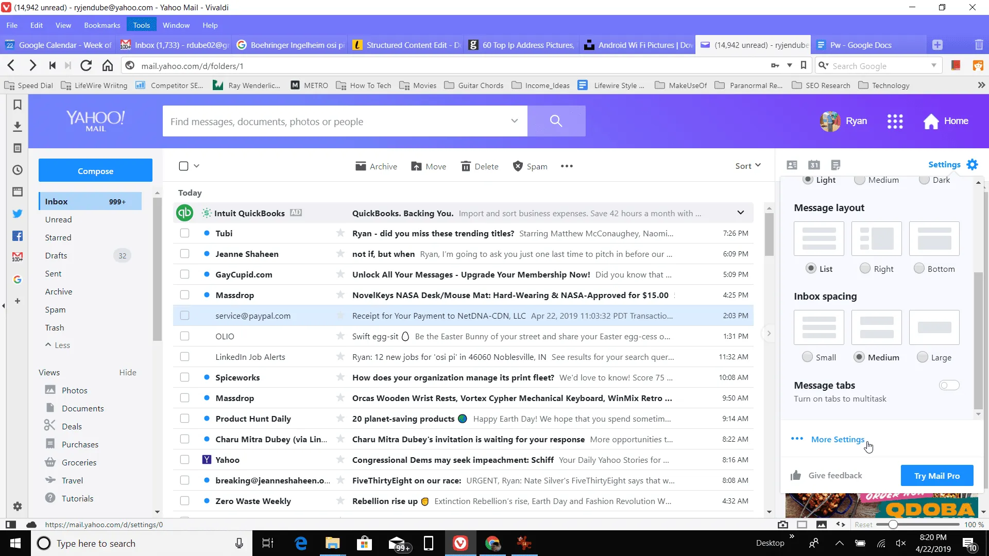
Task: Open more actions ellipsis in toolbar
Action: (x=567, y=166)
